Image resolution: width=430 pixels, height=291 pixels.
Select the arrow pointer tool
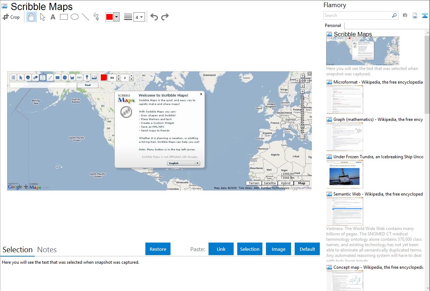tap(42, 17)
